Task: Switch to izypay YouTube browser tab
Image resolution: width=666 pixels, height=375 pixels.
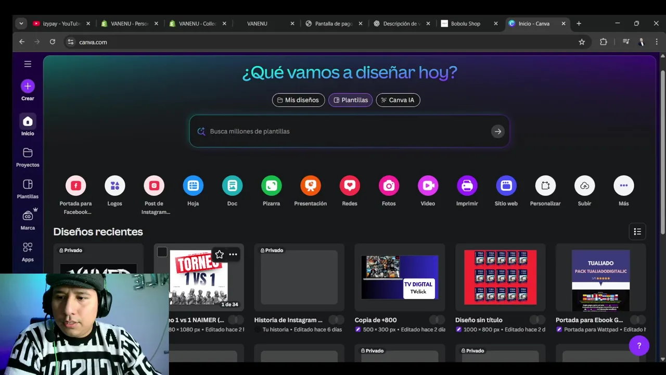Action: coord(61,23)
